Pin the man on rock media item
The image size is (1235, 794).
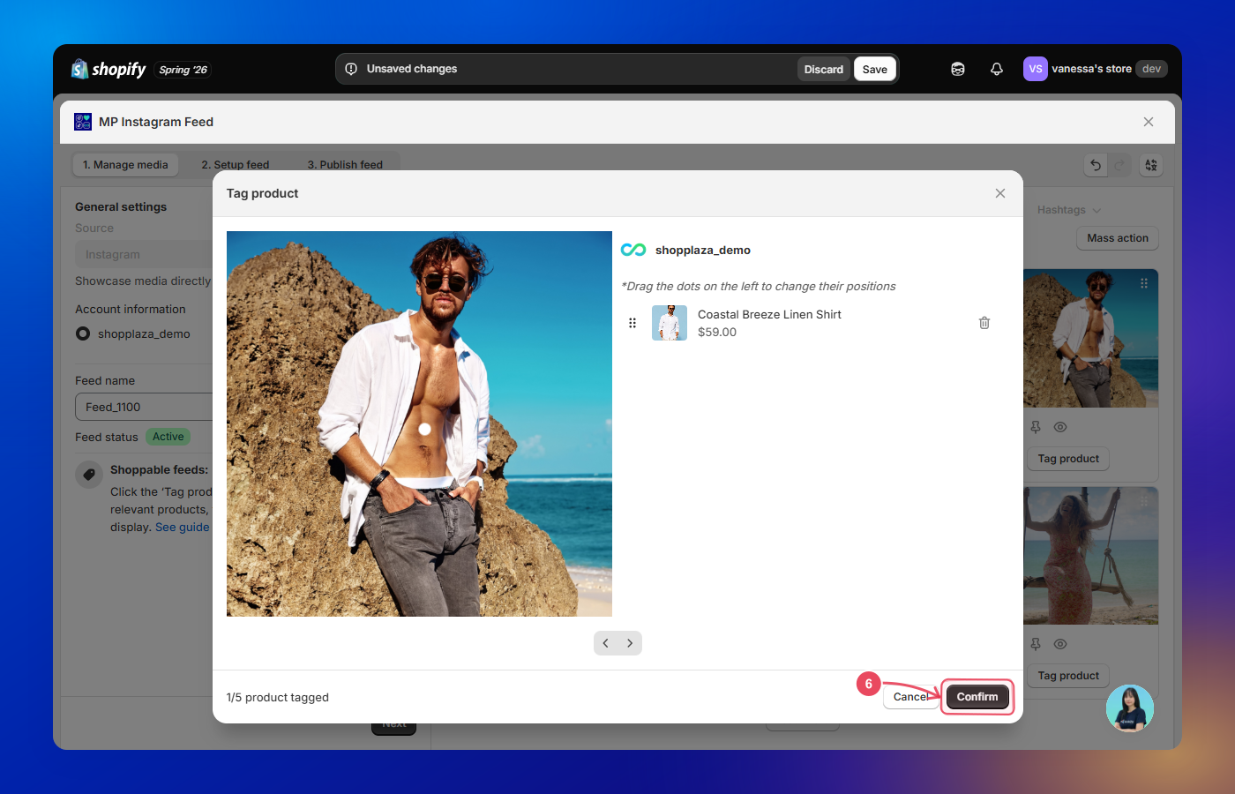point(1036,427)
